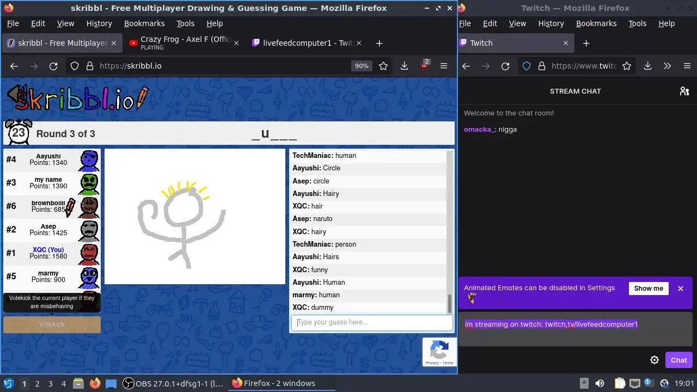Reload the Twitch page

click(x=505, y=66)
